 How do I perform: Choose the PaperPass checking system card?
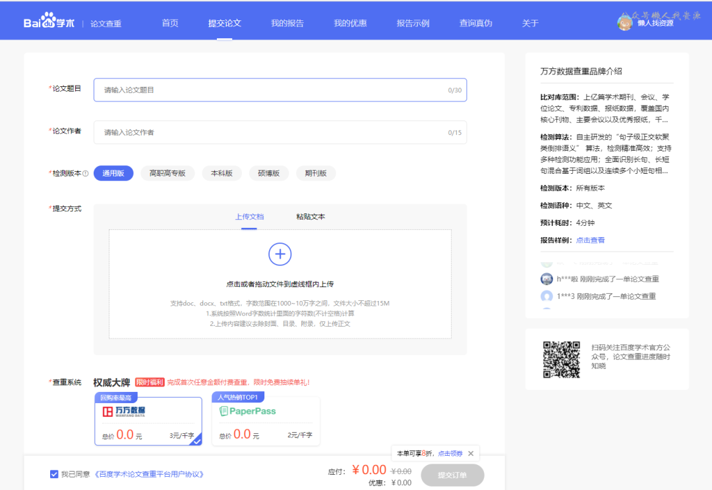coord(266,422)
